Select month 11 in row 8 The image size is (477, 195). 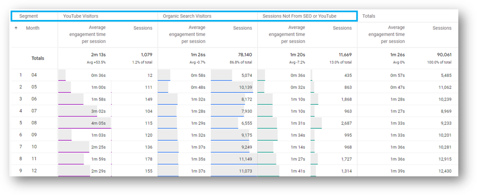tap(34, 159)
